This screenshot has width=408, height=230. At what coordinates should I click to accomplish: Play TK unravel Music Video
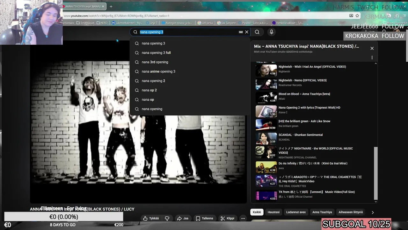tap(317, 192)
